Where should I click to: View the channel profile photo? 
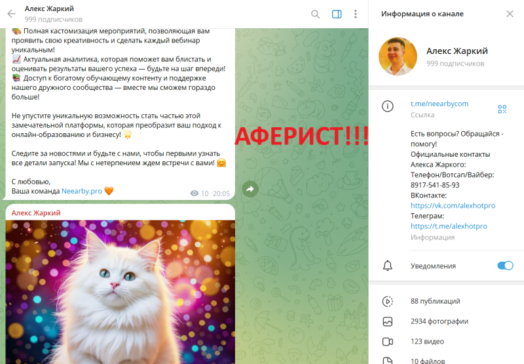click(398, 56)
